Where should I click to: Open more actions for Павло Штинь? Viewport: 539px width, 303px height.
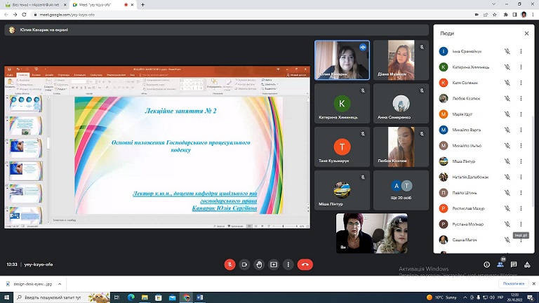point(521,193)
